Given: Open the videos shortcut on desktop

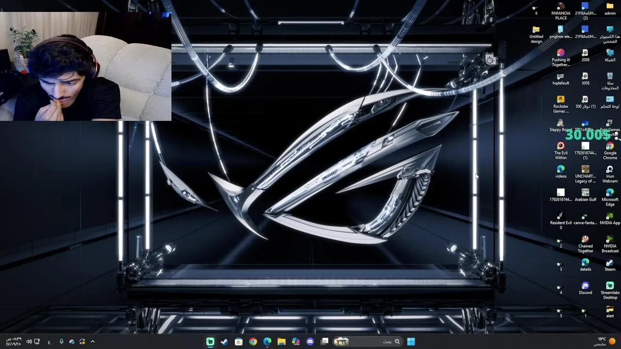Looking at the screenshot, I should click(x=561, y=172).
